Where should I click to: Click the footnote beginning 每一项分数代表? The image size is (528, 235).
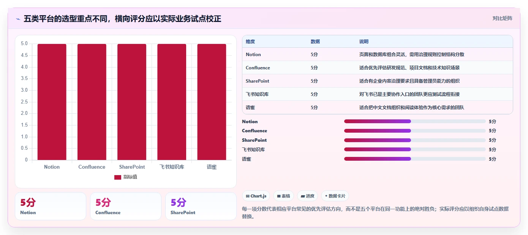pos(375,213)
